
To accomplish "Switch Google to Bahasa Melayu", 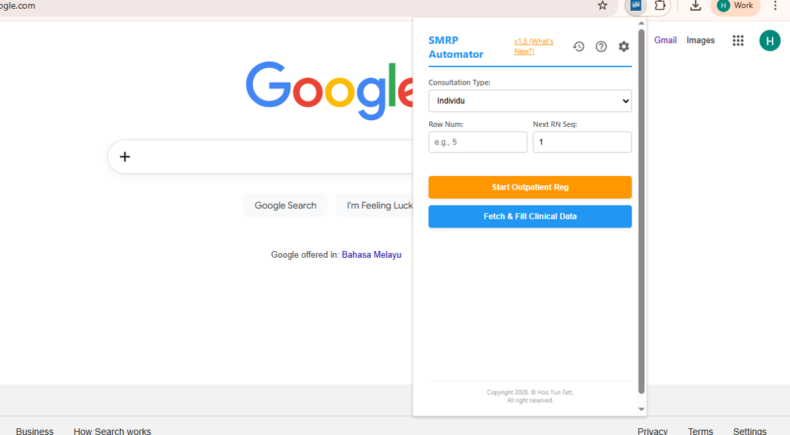I will tap(371, 254).
